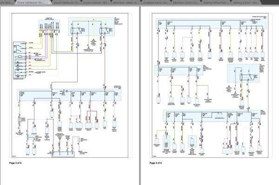The width and height of the screenshot is (279, 185).
Task: Open the Ground Distribution tab
Action: (66, 2)
